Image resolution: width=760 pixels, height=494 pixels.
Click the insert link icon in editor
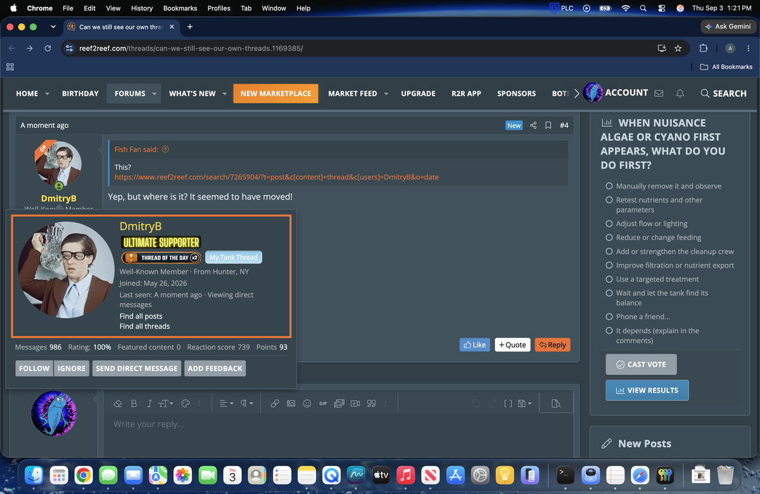coord(275,403)
